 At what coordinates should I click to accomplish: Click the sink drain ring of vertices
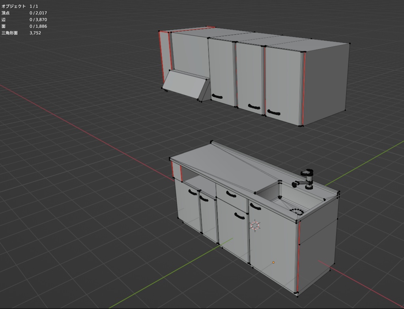click(297, 212)
